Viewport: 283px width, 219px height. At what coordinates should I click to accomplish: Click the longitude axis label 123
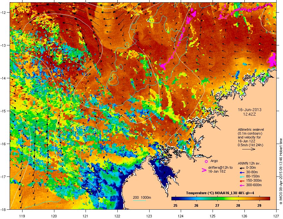tap(149, 216)
